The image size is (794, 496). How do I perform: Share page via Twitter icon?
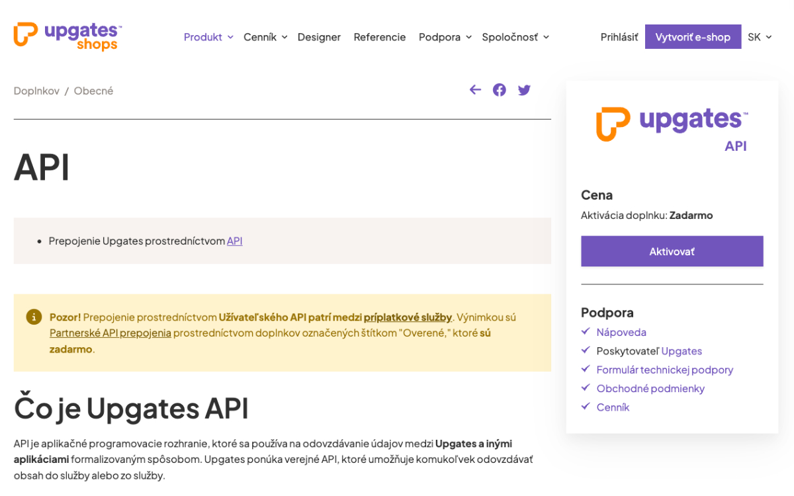coord(524,90)
